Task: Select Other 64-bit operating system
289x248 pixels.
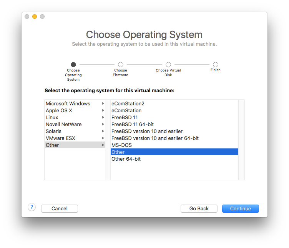Action: 126,159
